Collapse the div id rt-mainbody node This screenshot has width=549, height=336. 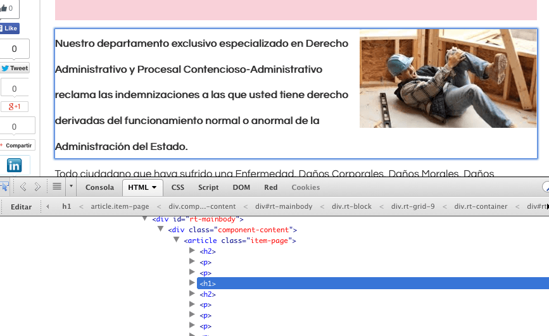point(144,219)
